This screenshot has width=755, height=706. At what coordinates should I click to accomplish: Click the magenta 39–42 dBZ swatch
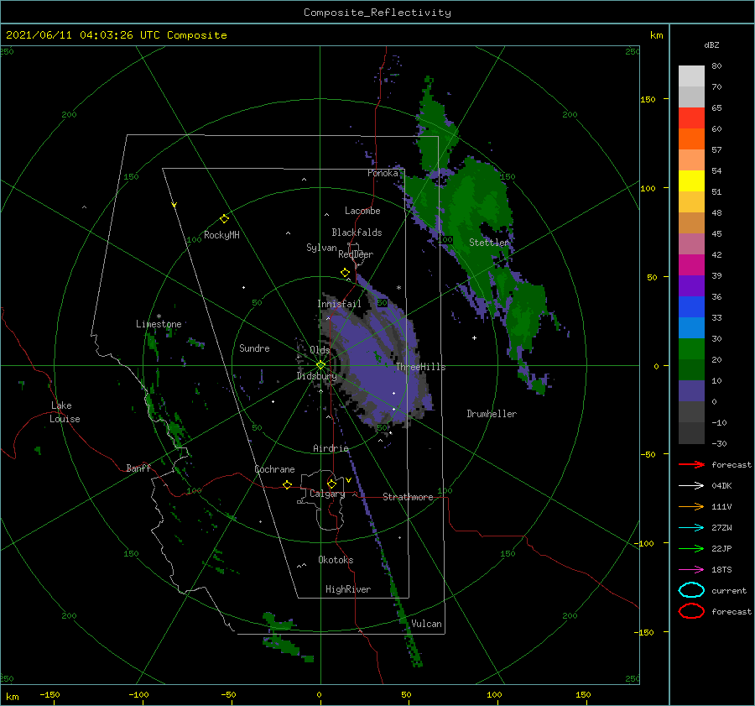[691, 265]
